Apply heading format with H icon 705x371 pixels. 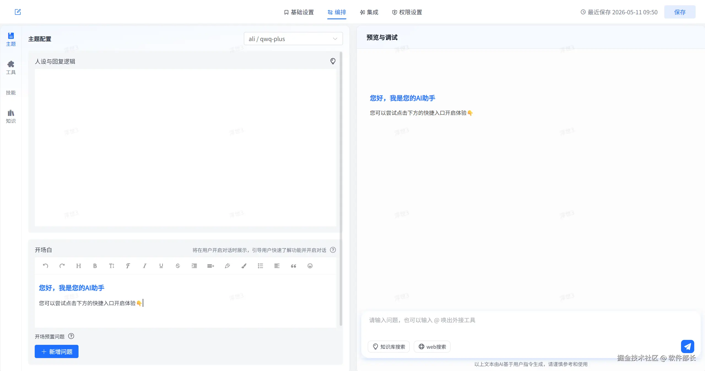pyautogui.click(x=79, y=266)
